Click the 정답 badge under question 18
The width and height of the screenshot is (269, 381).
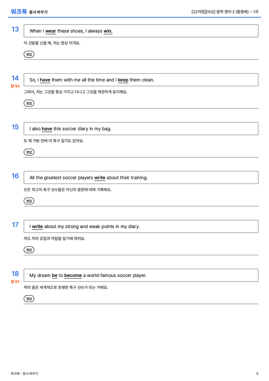tap(29, 298)
